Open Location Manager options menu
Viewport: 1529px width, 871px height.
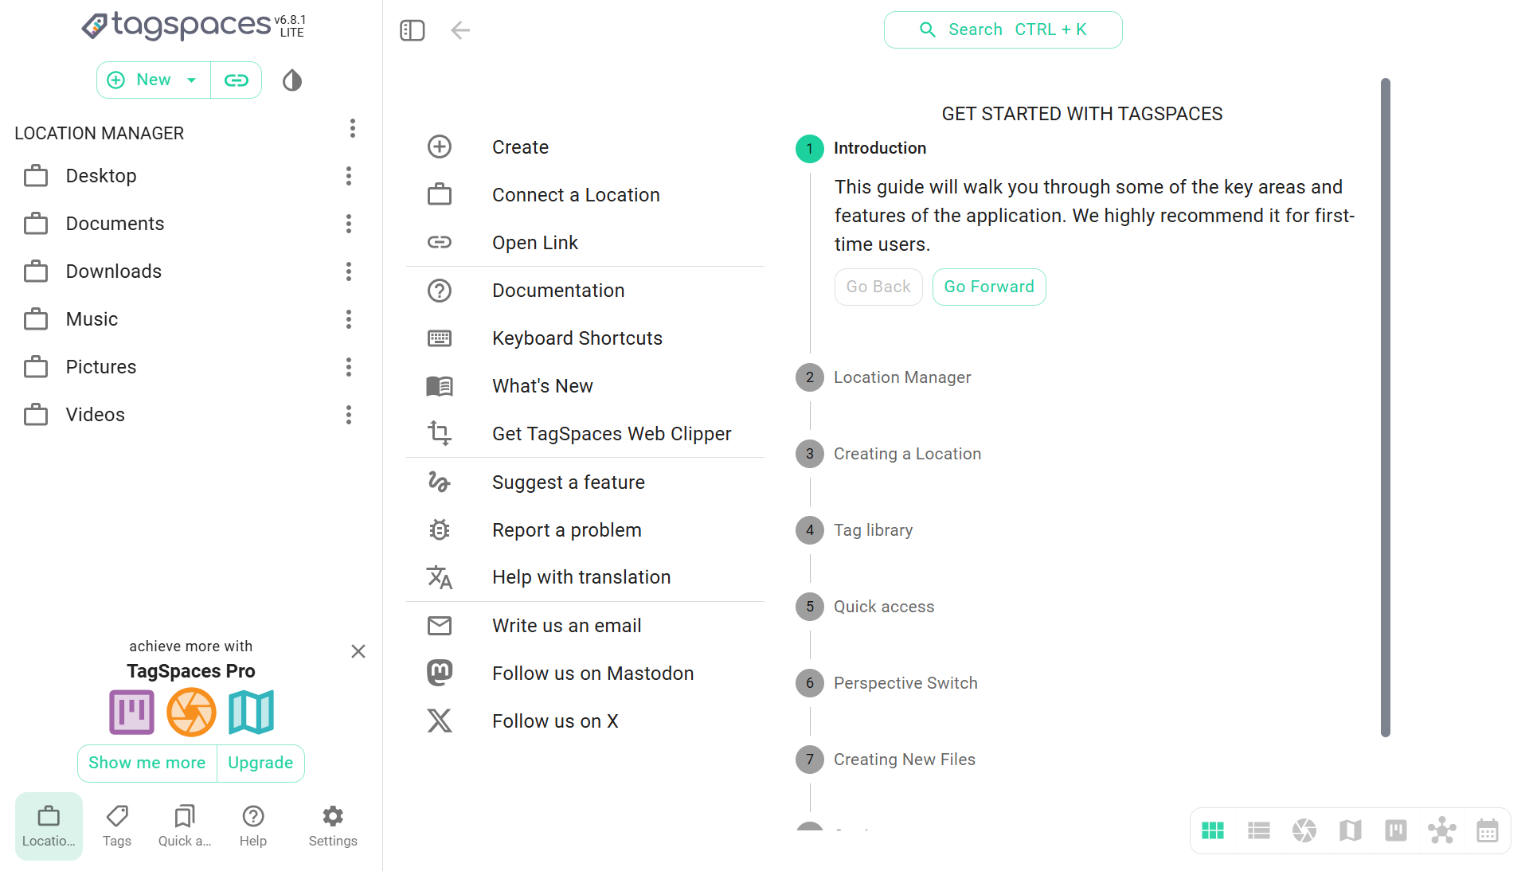click(x=353, y=128)
